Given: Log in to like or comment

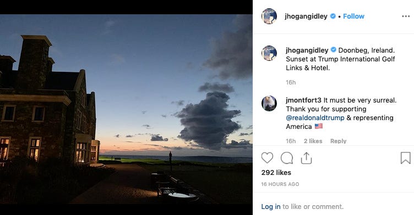Looking at the screenshot, I should tap(271, 207).
